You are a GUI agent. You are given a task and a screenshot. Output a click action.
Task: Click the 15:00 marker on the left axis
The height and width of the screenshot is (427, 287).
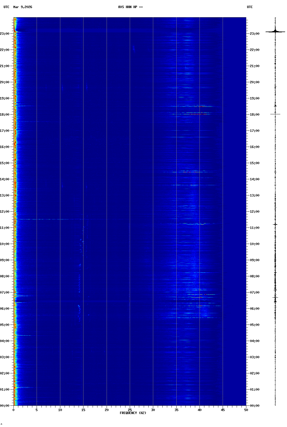pyautogui.click(x=5, y=163)
